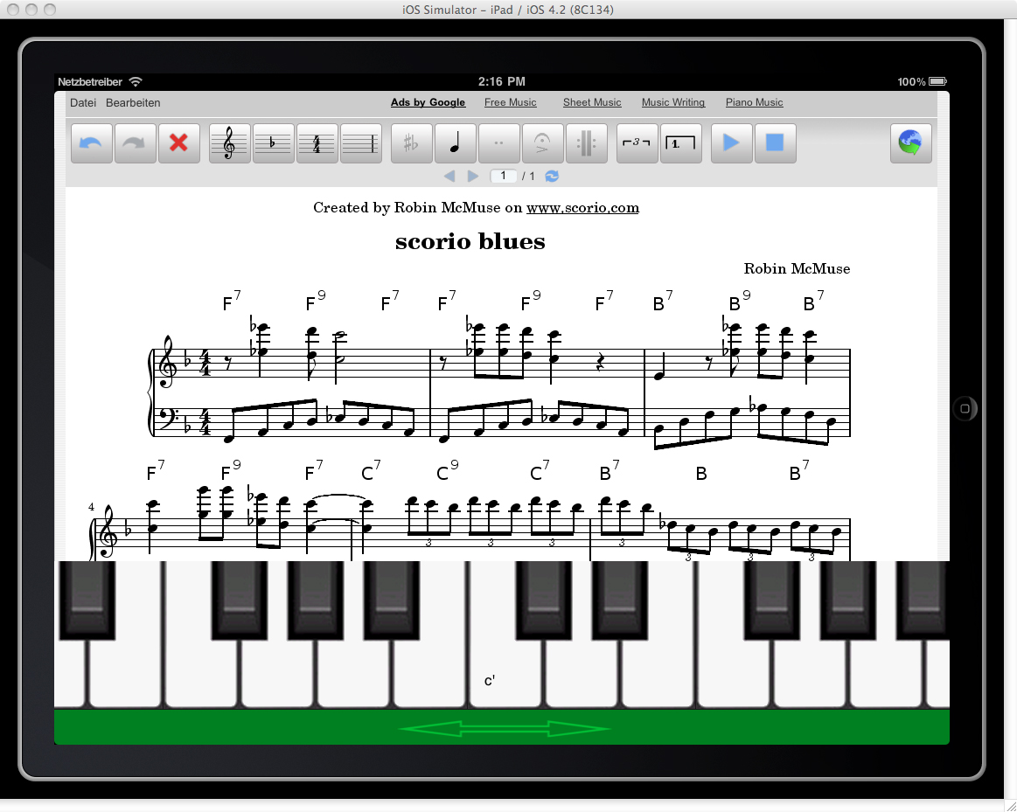Click the redo arrow button

click(x=135, y=143)
